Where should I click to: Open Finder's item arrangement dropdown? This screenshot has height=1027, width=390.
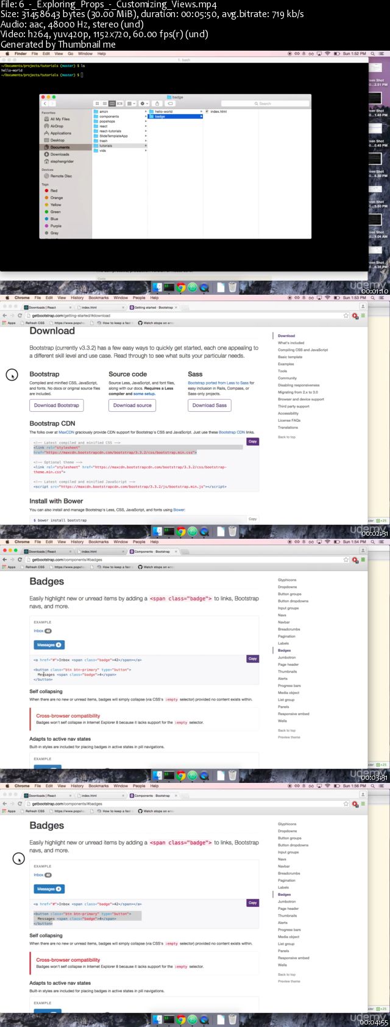tap(131, 103)
